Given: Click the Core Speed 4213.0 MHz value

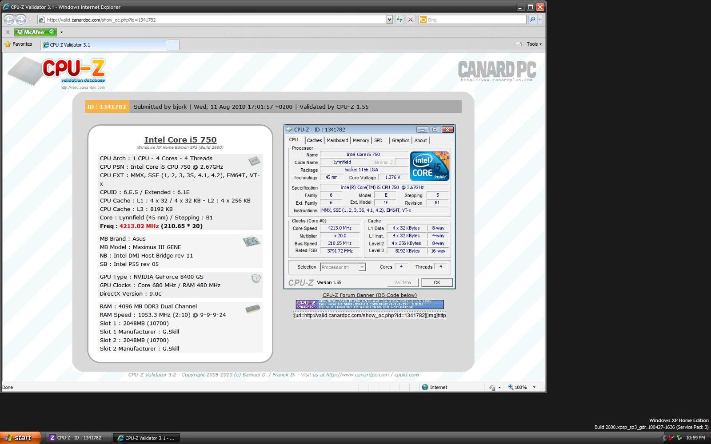Looking at the screenshot, I should (x=340, y=228).
